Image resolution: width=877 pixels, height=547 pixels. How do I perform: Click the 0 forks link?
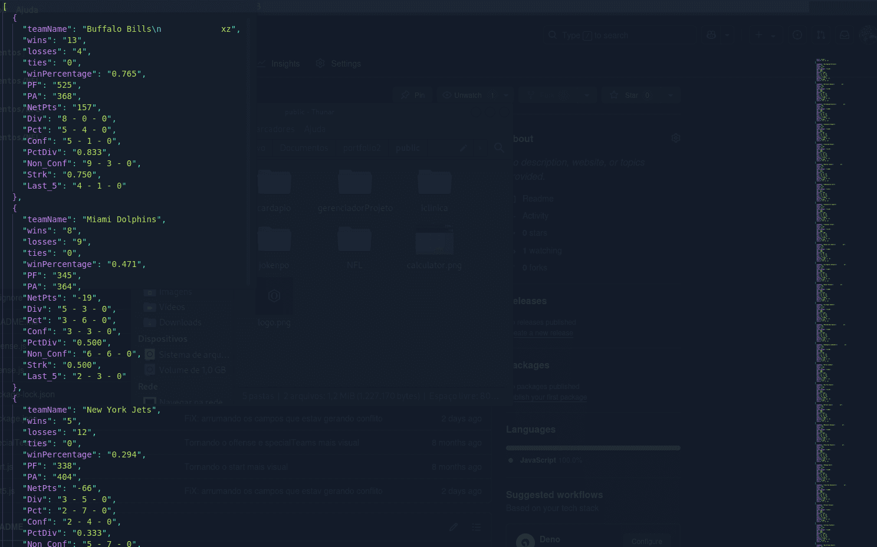[x=535, y=268]
